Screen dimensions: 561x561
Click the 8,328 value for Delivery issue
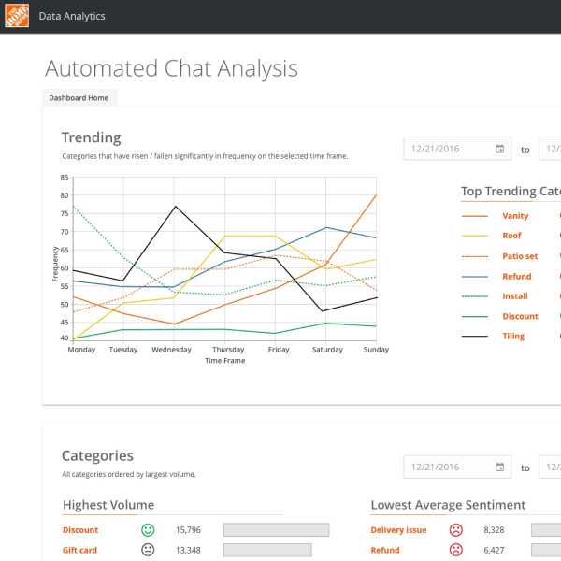494,530
